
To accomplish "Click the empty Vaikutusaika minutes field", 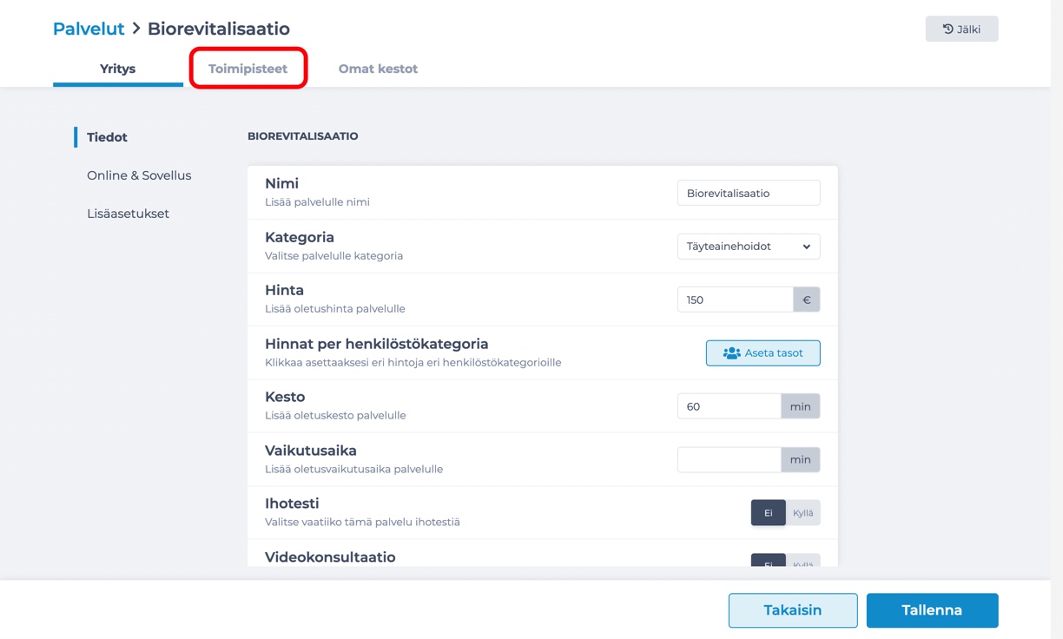I will [729, 460].
